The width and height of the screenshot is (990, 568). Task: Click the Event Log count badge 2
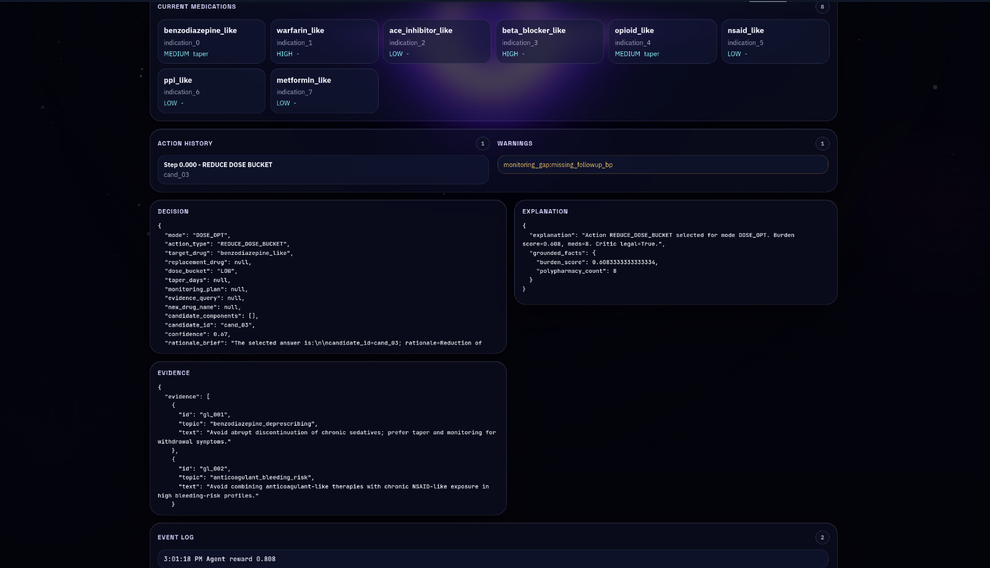822,538
